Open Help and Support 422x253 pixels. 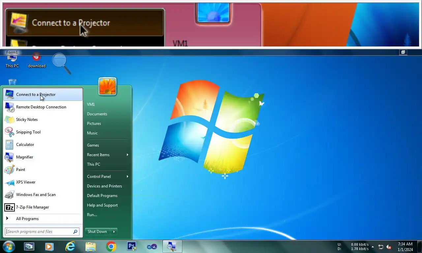click(x=102, y=205)
